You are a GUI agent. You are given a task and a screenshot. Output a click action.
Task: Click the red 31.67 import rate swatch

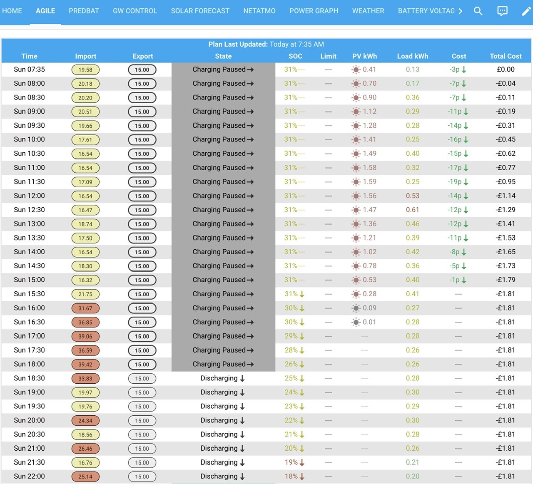click(x=85, y=308)
